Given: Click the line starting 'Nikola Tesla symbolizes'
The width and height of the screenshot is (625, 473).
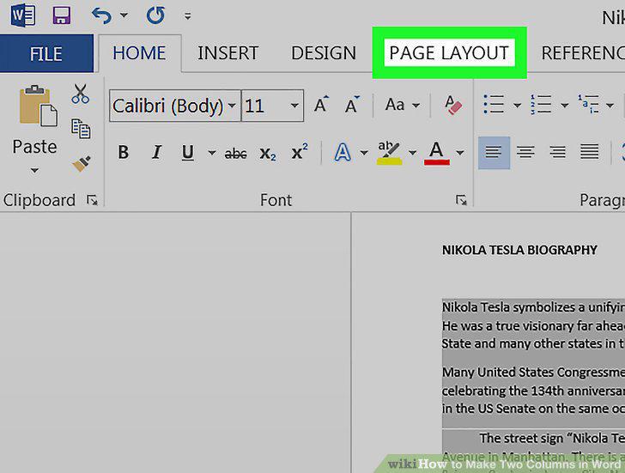Looking at the screenshot, I should (533, 307).
